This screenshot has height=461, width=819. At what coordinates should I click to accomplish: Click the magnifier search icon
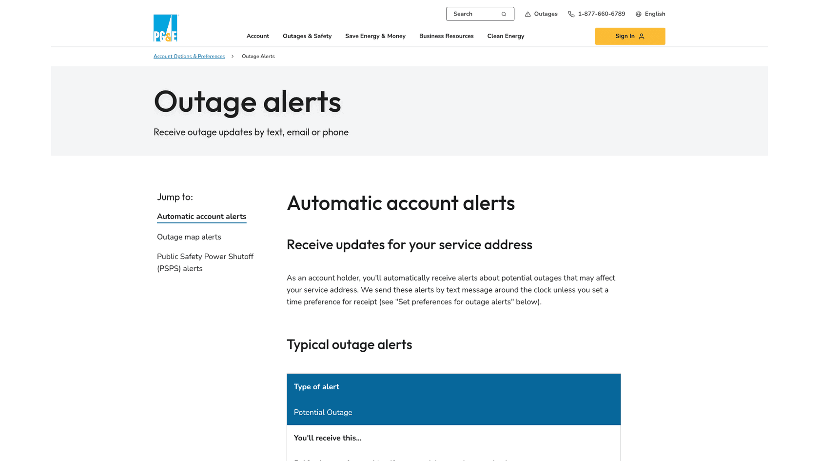click(504, 14)
